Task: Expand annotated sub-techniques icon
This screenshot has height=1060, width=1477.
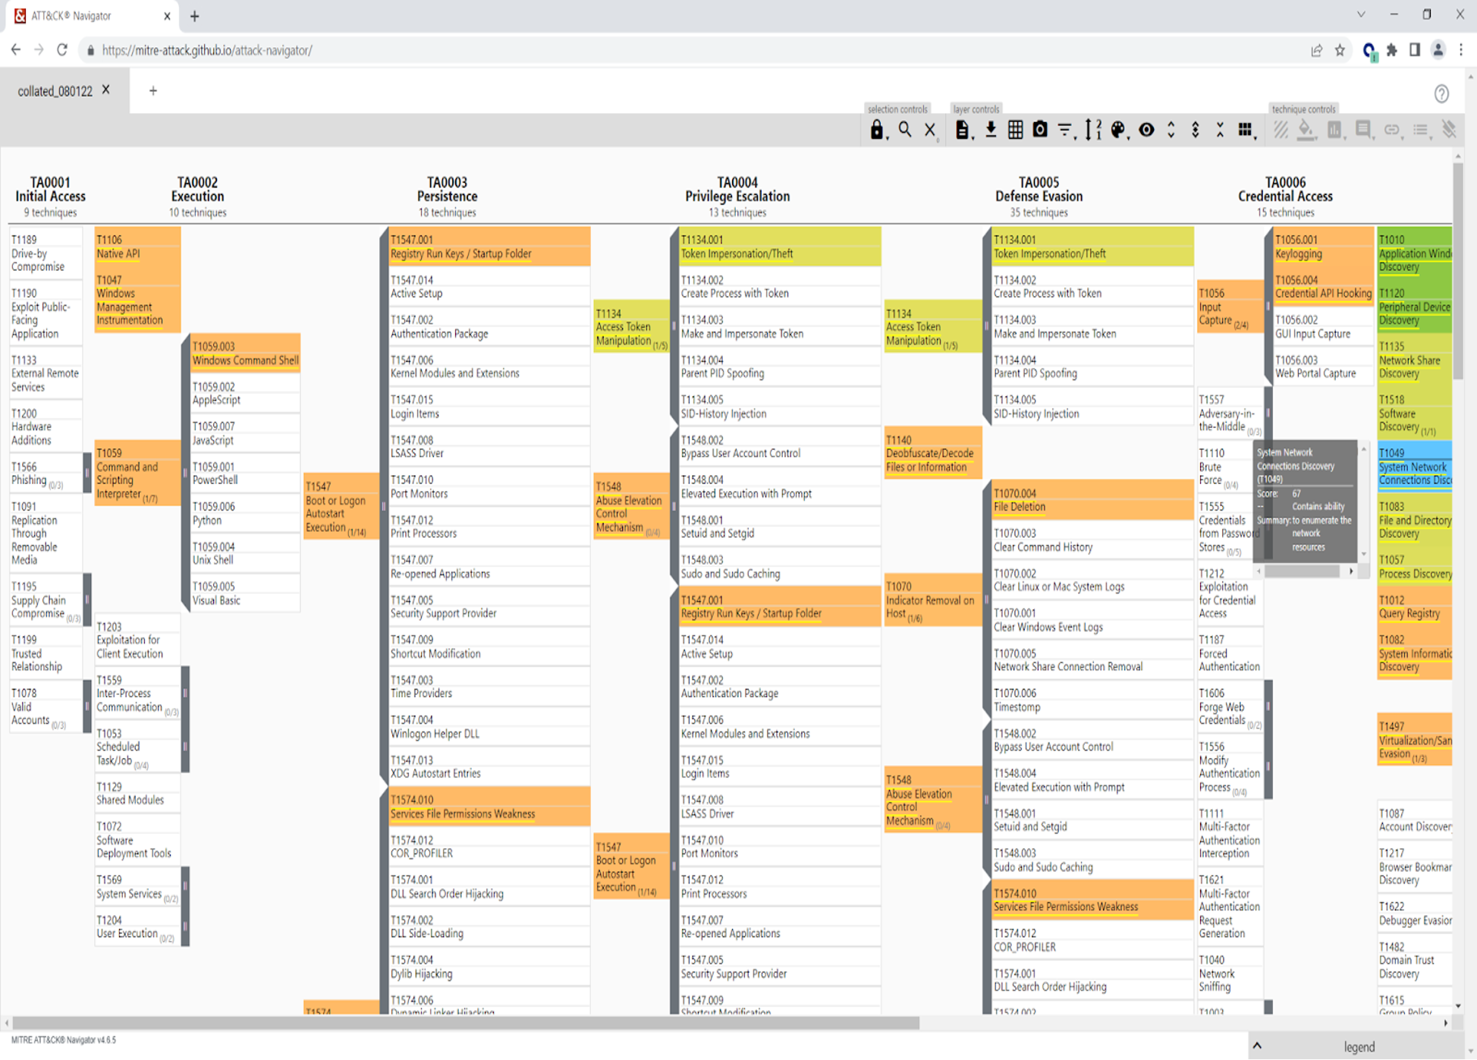Action: tap(1196, 130)
